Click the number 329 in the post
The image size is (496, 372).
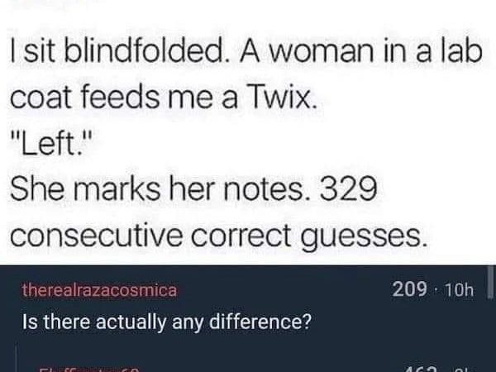pos(350,191)
